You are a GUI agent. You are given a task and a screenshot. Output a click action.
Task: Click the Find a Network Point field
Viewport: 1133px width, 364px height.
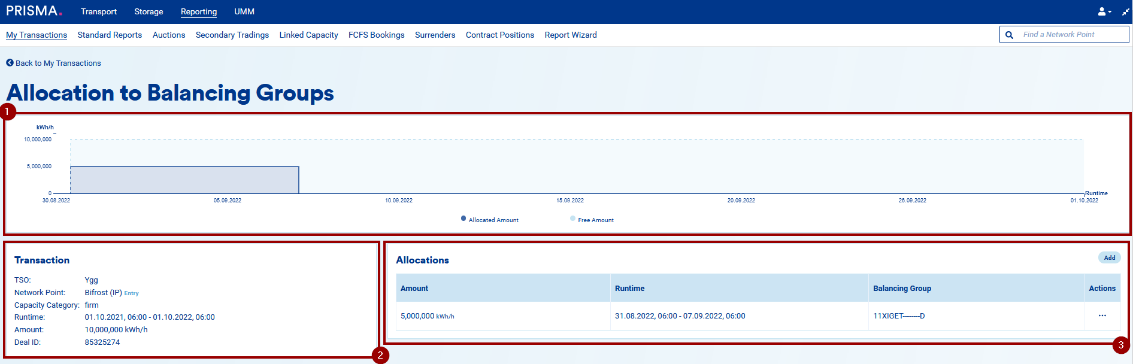click(x=1072, y=35)
